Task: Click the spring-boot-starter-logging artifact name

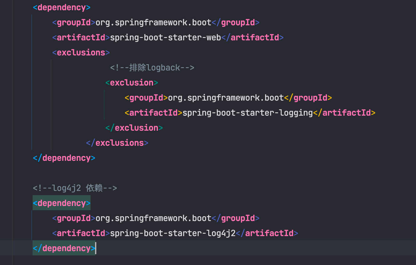Action: (248, 113)
